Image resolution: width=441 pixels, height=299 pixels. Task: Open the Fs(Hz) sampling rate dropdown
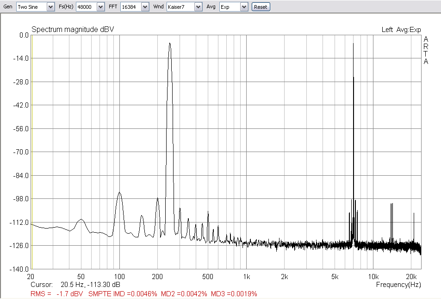(x=101, y=7)
